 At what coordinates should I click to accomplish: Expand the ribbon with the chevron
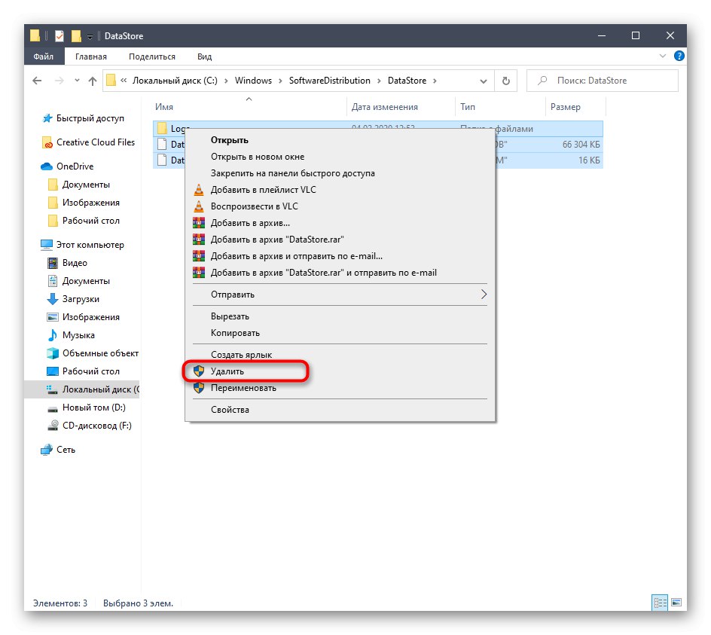coord(663,56)
